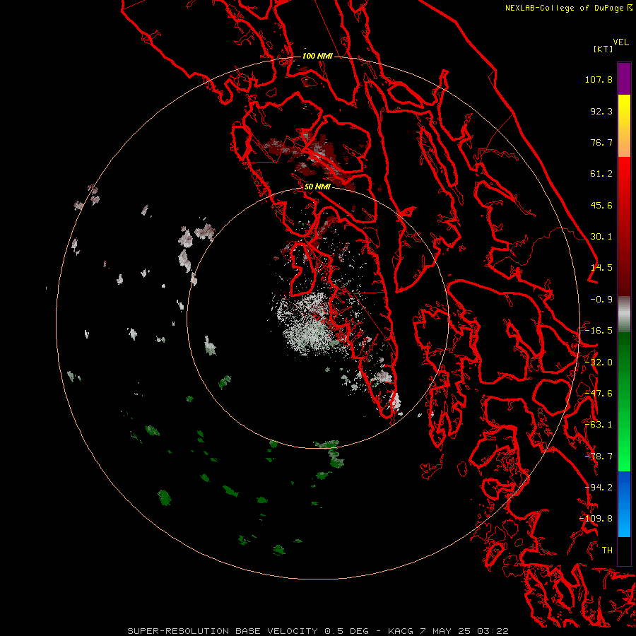Click the purple segment of the velocity color bar
The height and width of the screenshot is (636, 636).
coord(624,78)
